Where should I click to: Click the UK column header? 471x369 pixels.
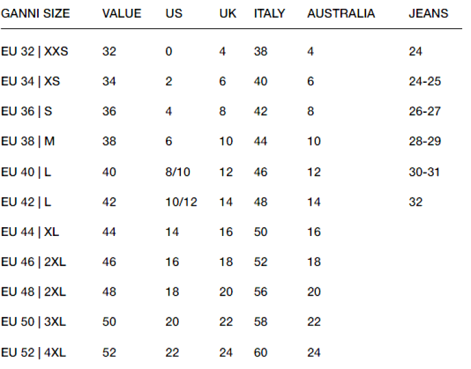228,13
